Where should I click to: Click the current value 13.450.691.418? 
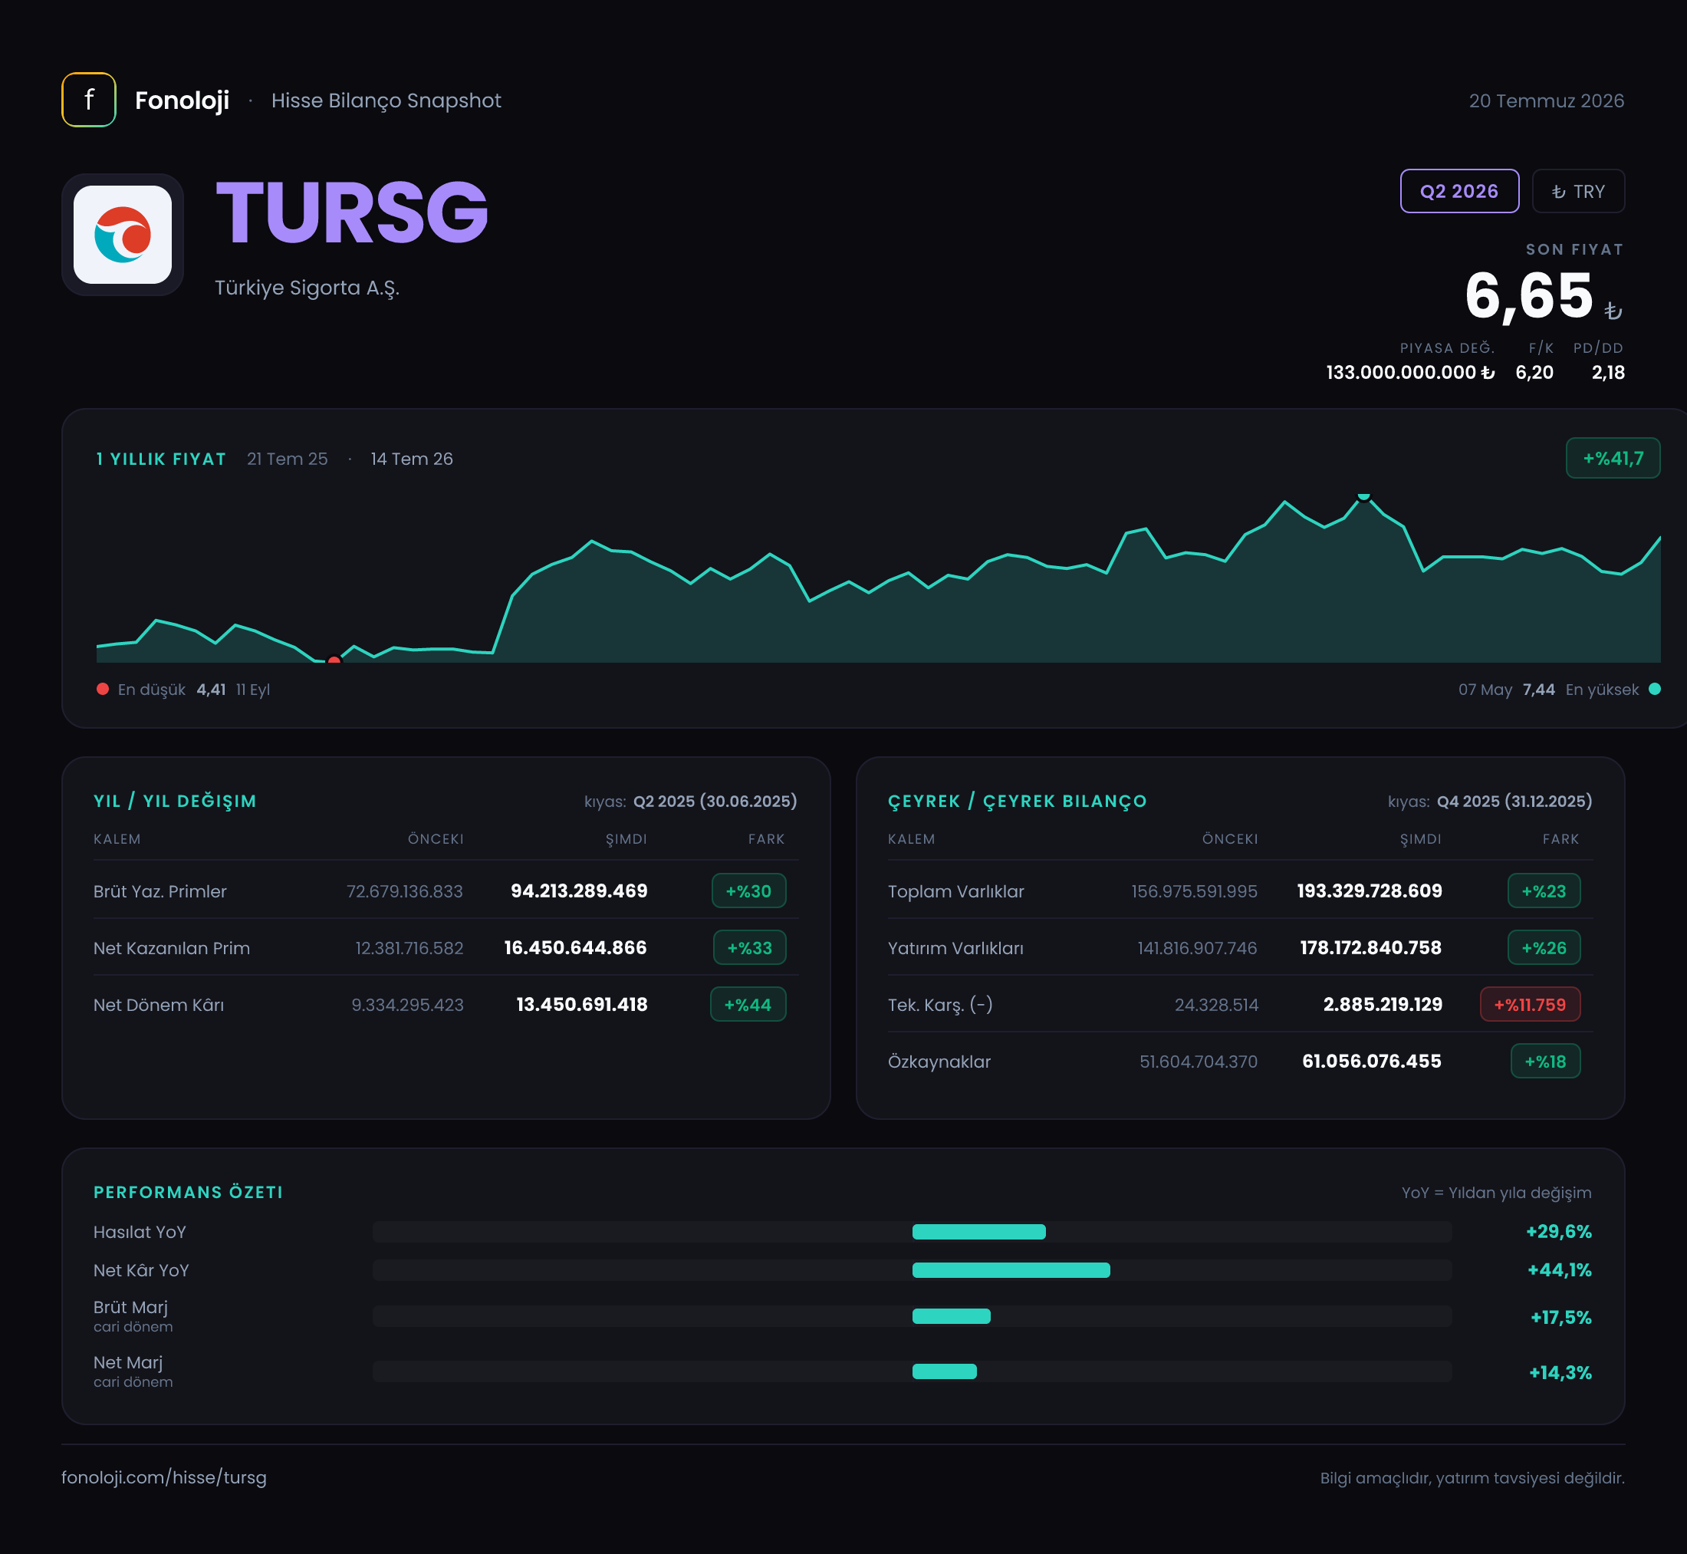coord(582,1004)
